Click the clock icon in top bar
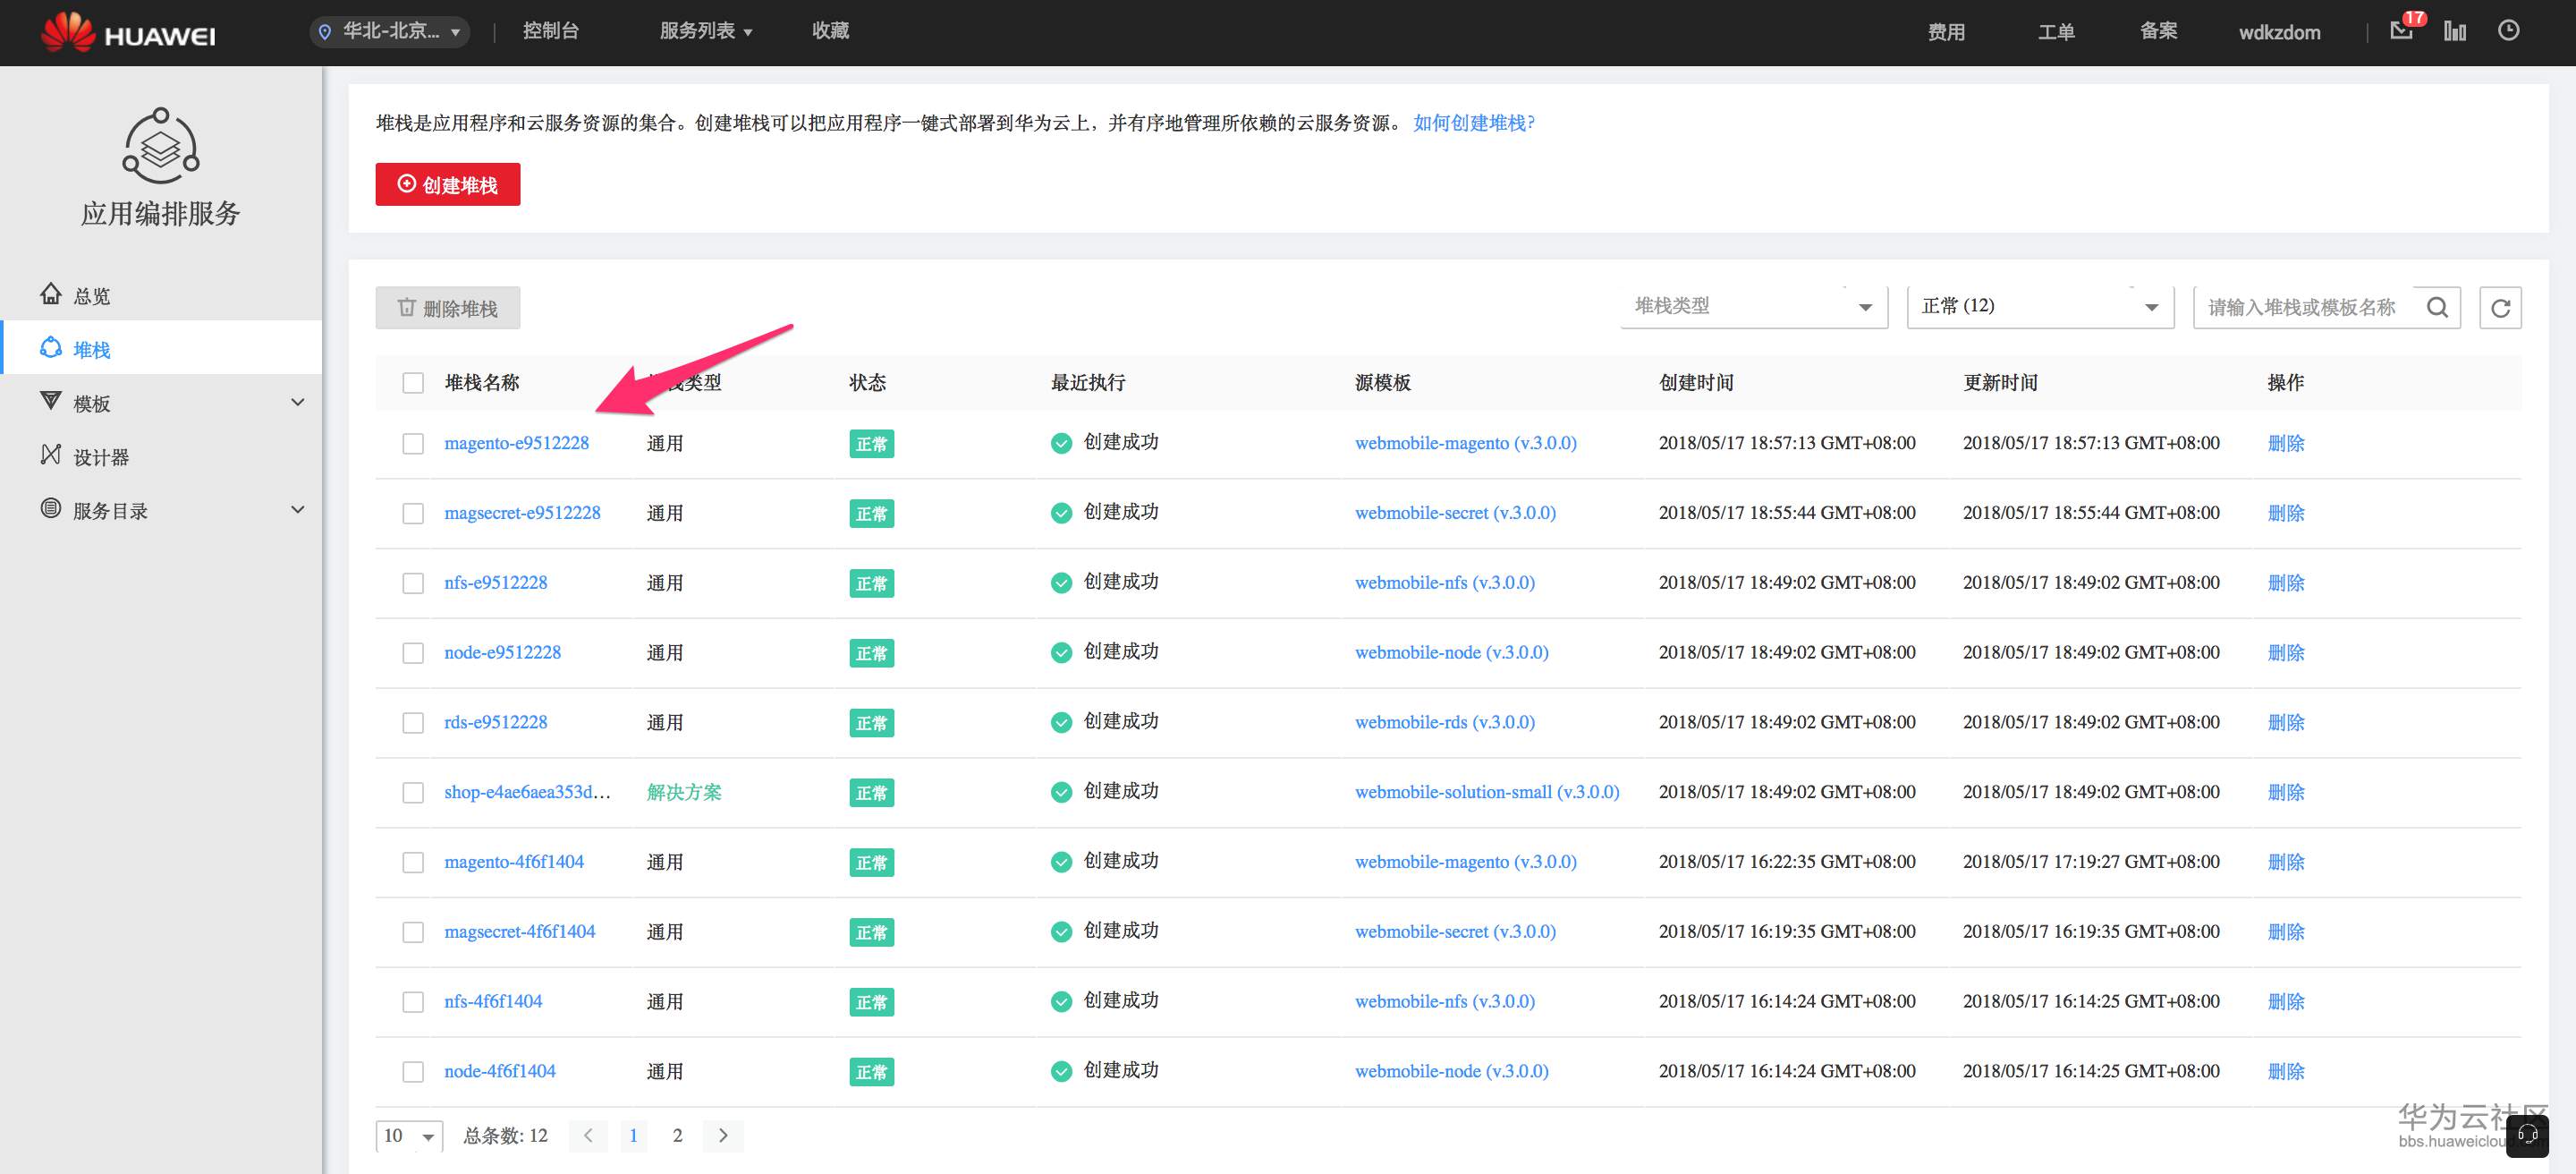 (2508, 30)
